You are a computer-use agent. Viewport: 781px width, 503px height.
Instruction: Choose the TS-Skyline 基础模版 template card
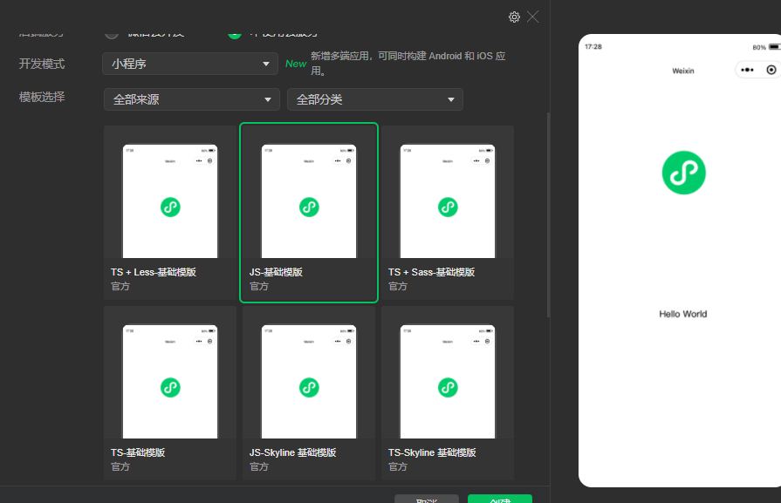pyautogui.click(x=448, y=393)
